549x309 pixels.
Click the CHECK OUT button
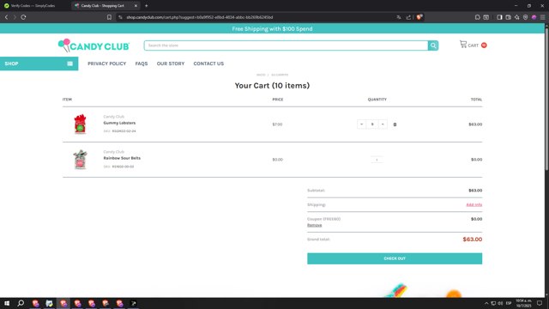click(395, 258)
